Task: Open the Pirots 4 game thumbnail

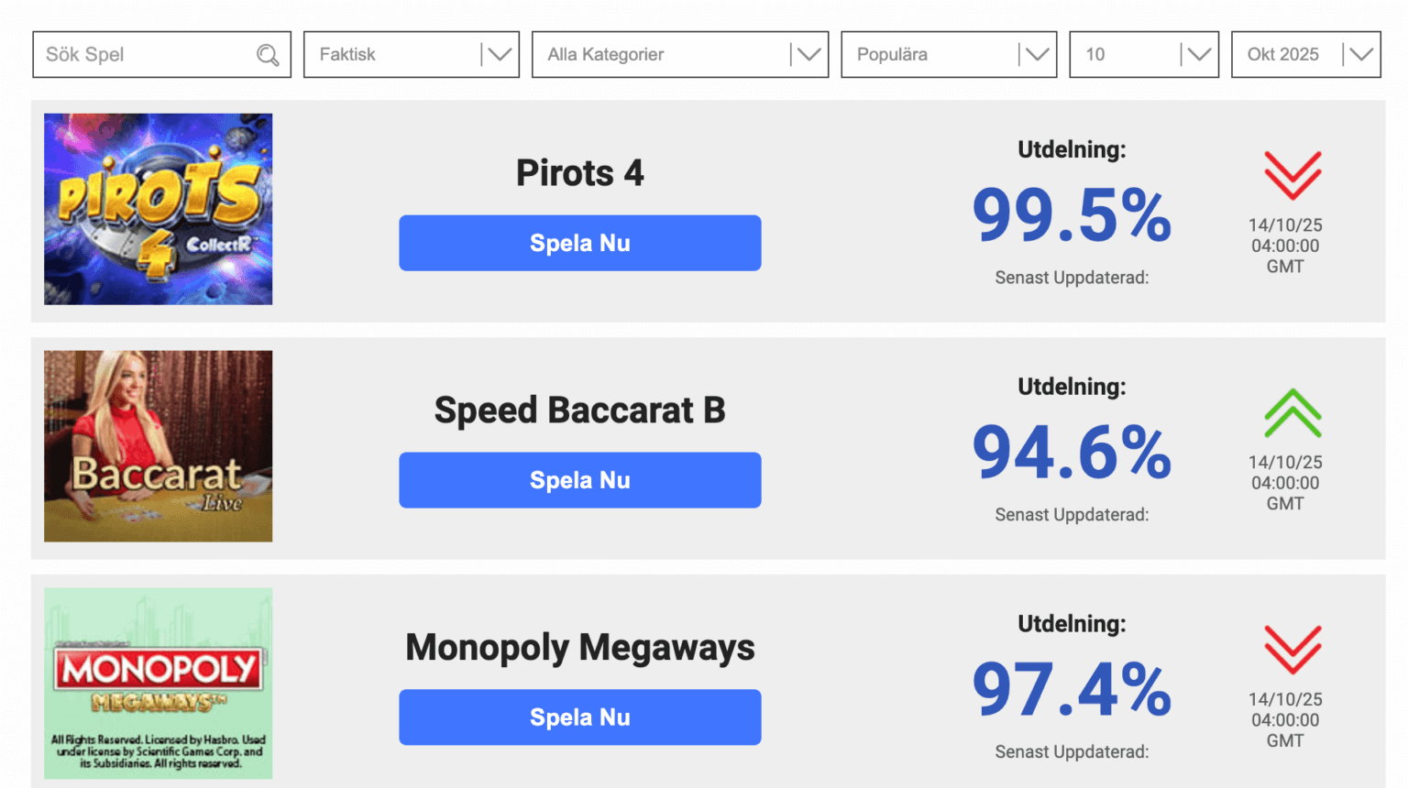Action: tap(158, 209)
